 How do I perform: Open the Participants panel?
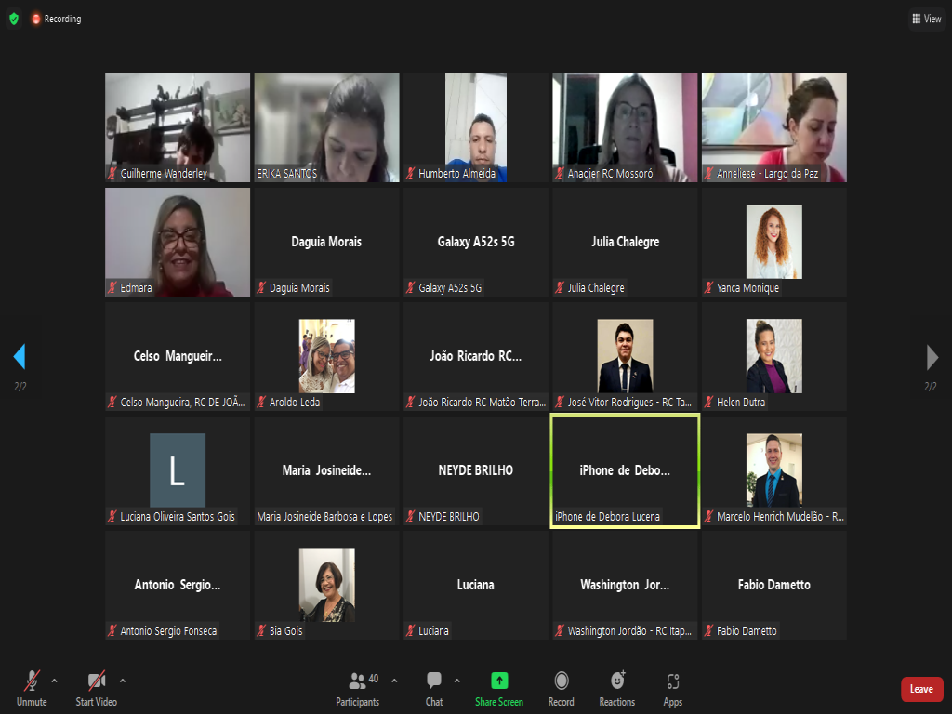pos(358,689)
